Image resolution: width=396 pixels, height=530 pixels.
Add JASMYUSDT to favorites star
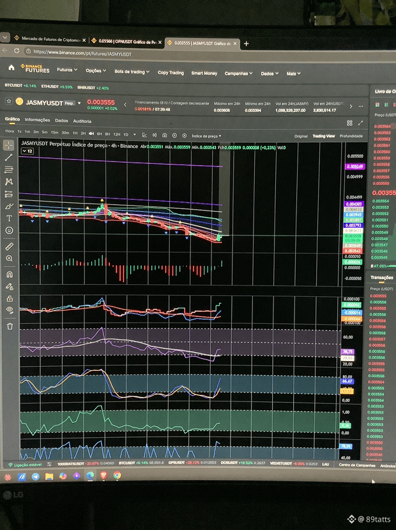(x=9, y=100)
